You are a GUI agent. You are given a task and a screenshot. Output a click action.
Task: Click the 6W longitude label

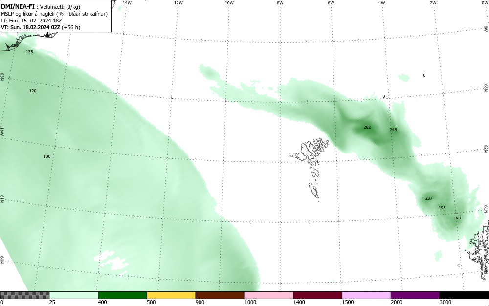[x=331, y=3]
